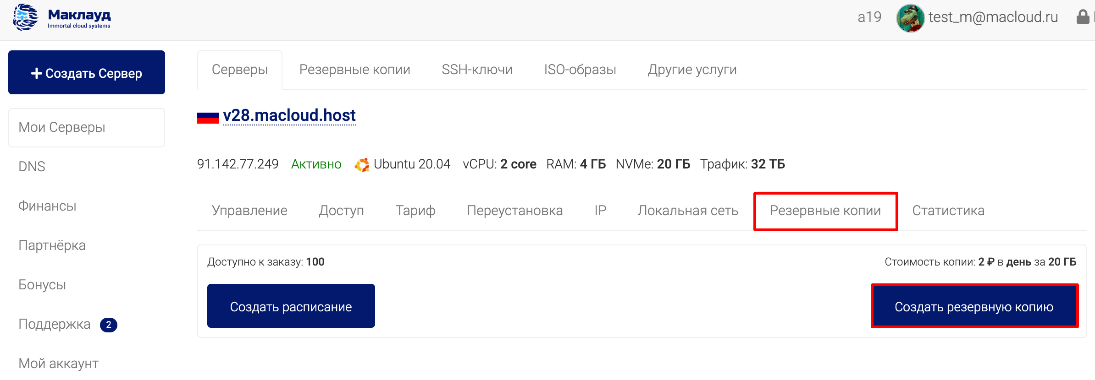This screenshot has height=380, width=1095.
Task: Select the server's Резервные копии tab
Action: (825, 211)
